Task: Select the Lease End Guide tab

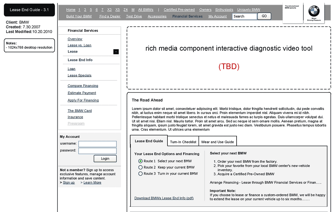Action: click(x=149, y=141)
